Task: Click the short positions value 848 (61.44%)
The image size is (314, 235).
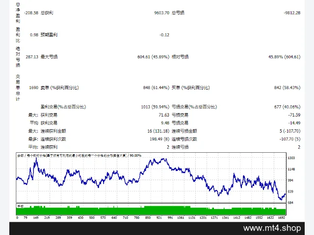Action: coord(156,88)
